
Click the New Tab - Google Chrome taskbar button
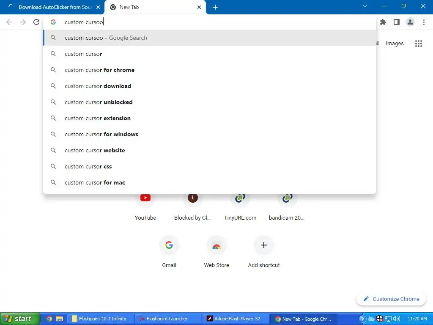pyautogui.click(x=304, y=319)
